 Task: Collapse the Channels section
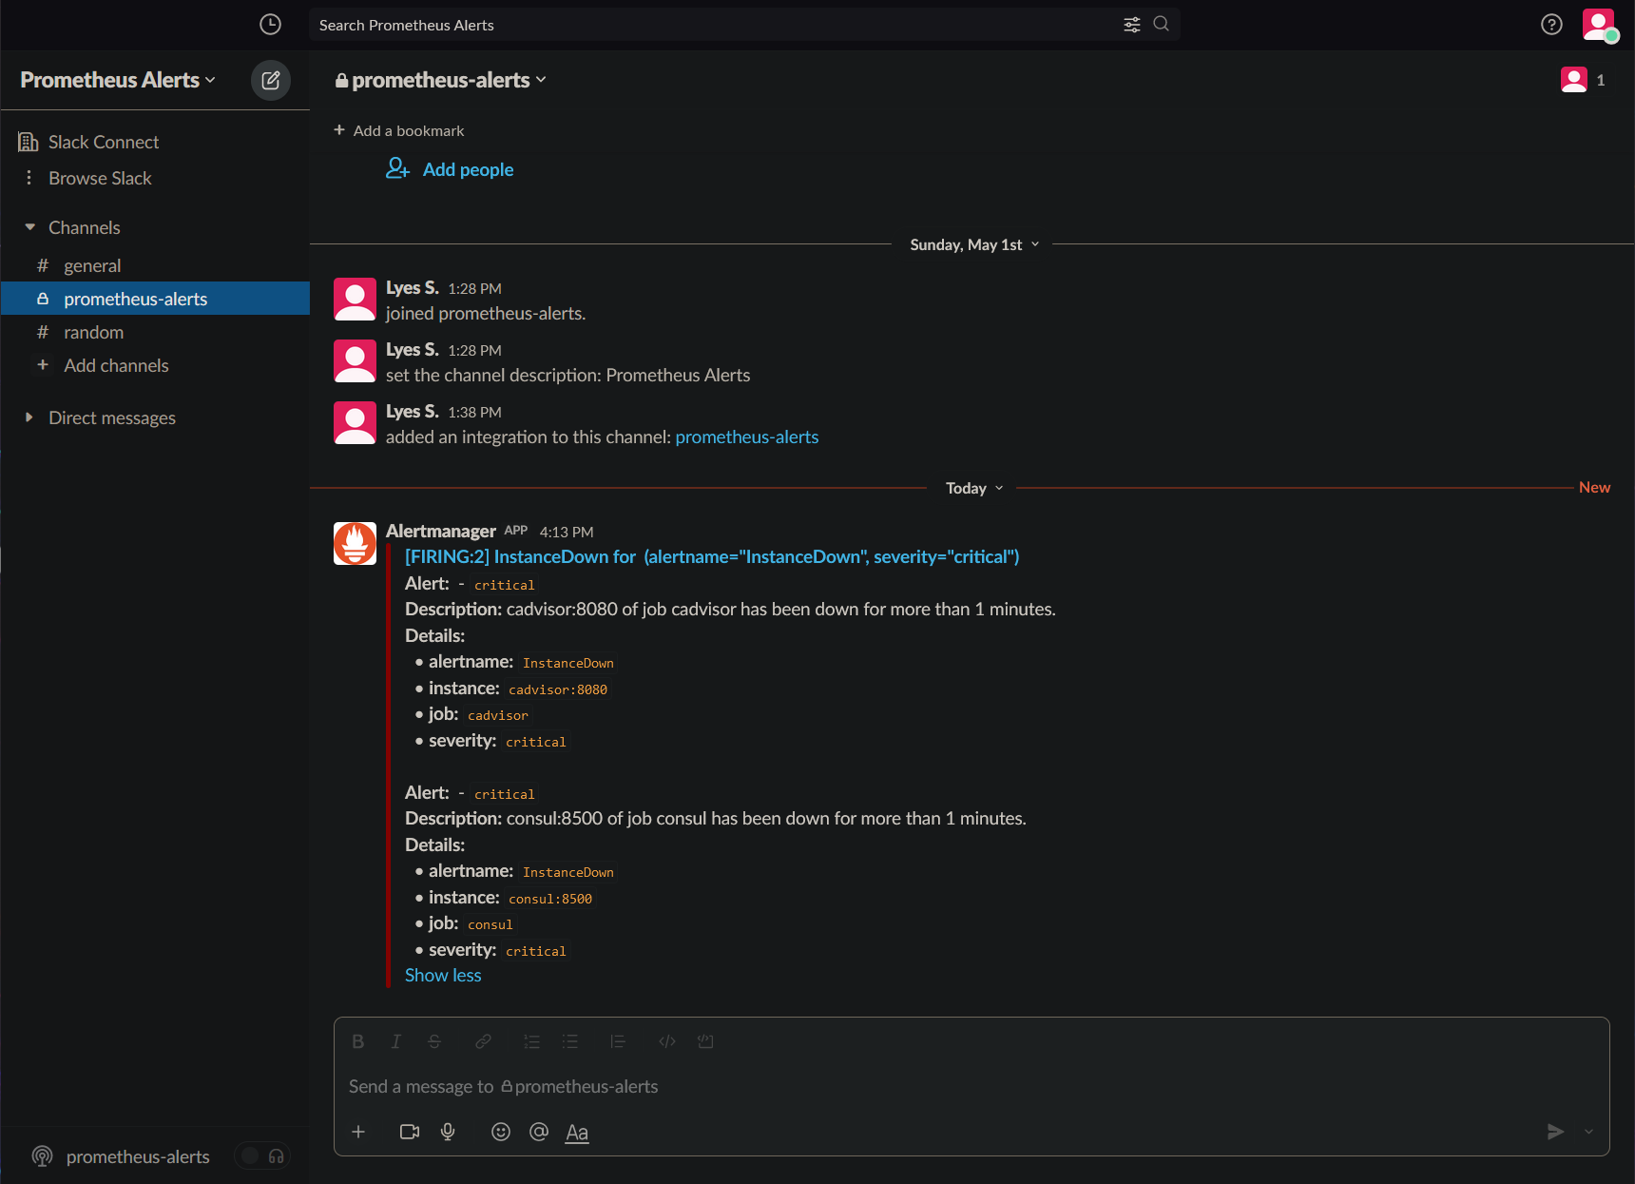(29, 227)
